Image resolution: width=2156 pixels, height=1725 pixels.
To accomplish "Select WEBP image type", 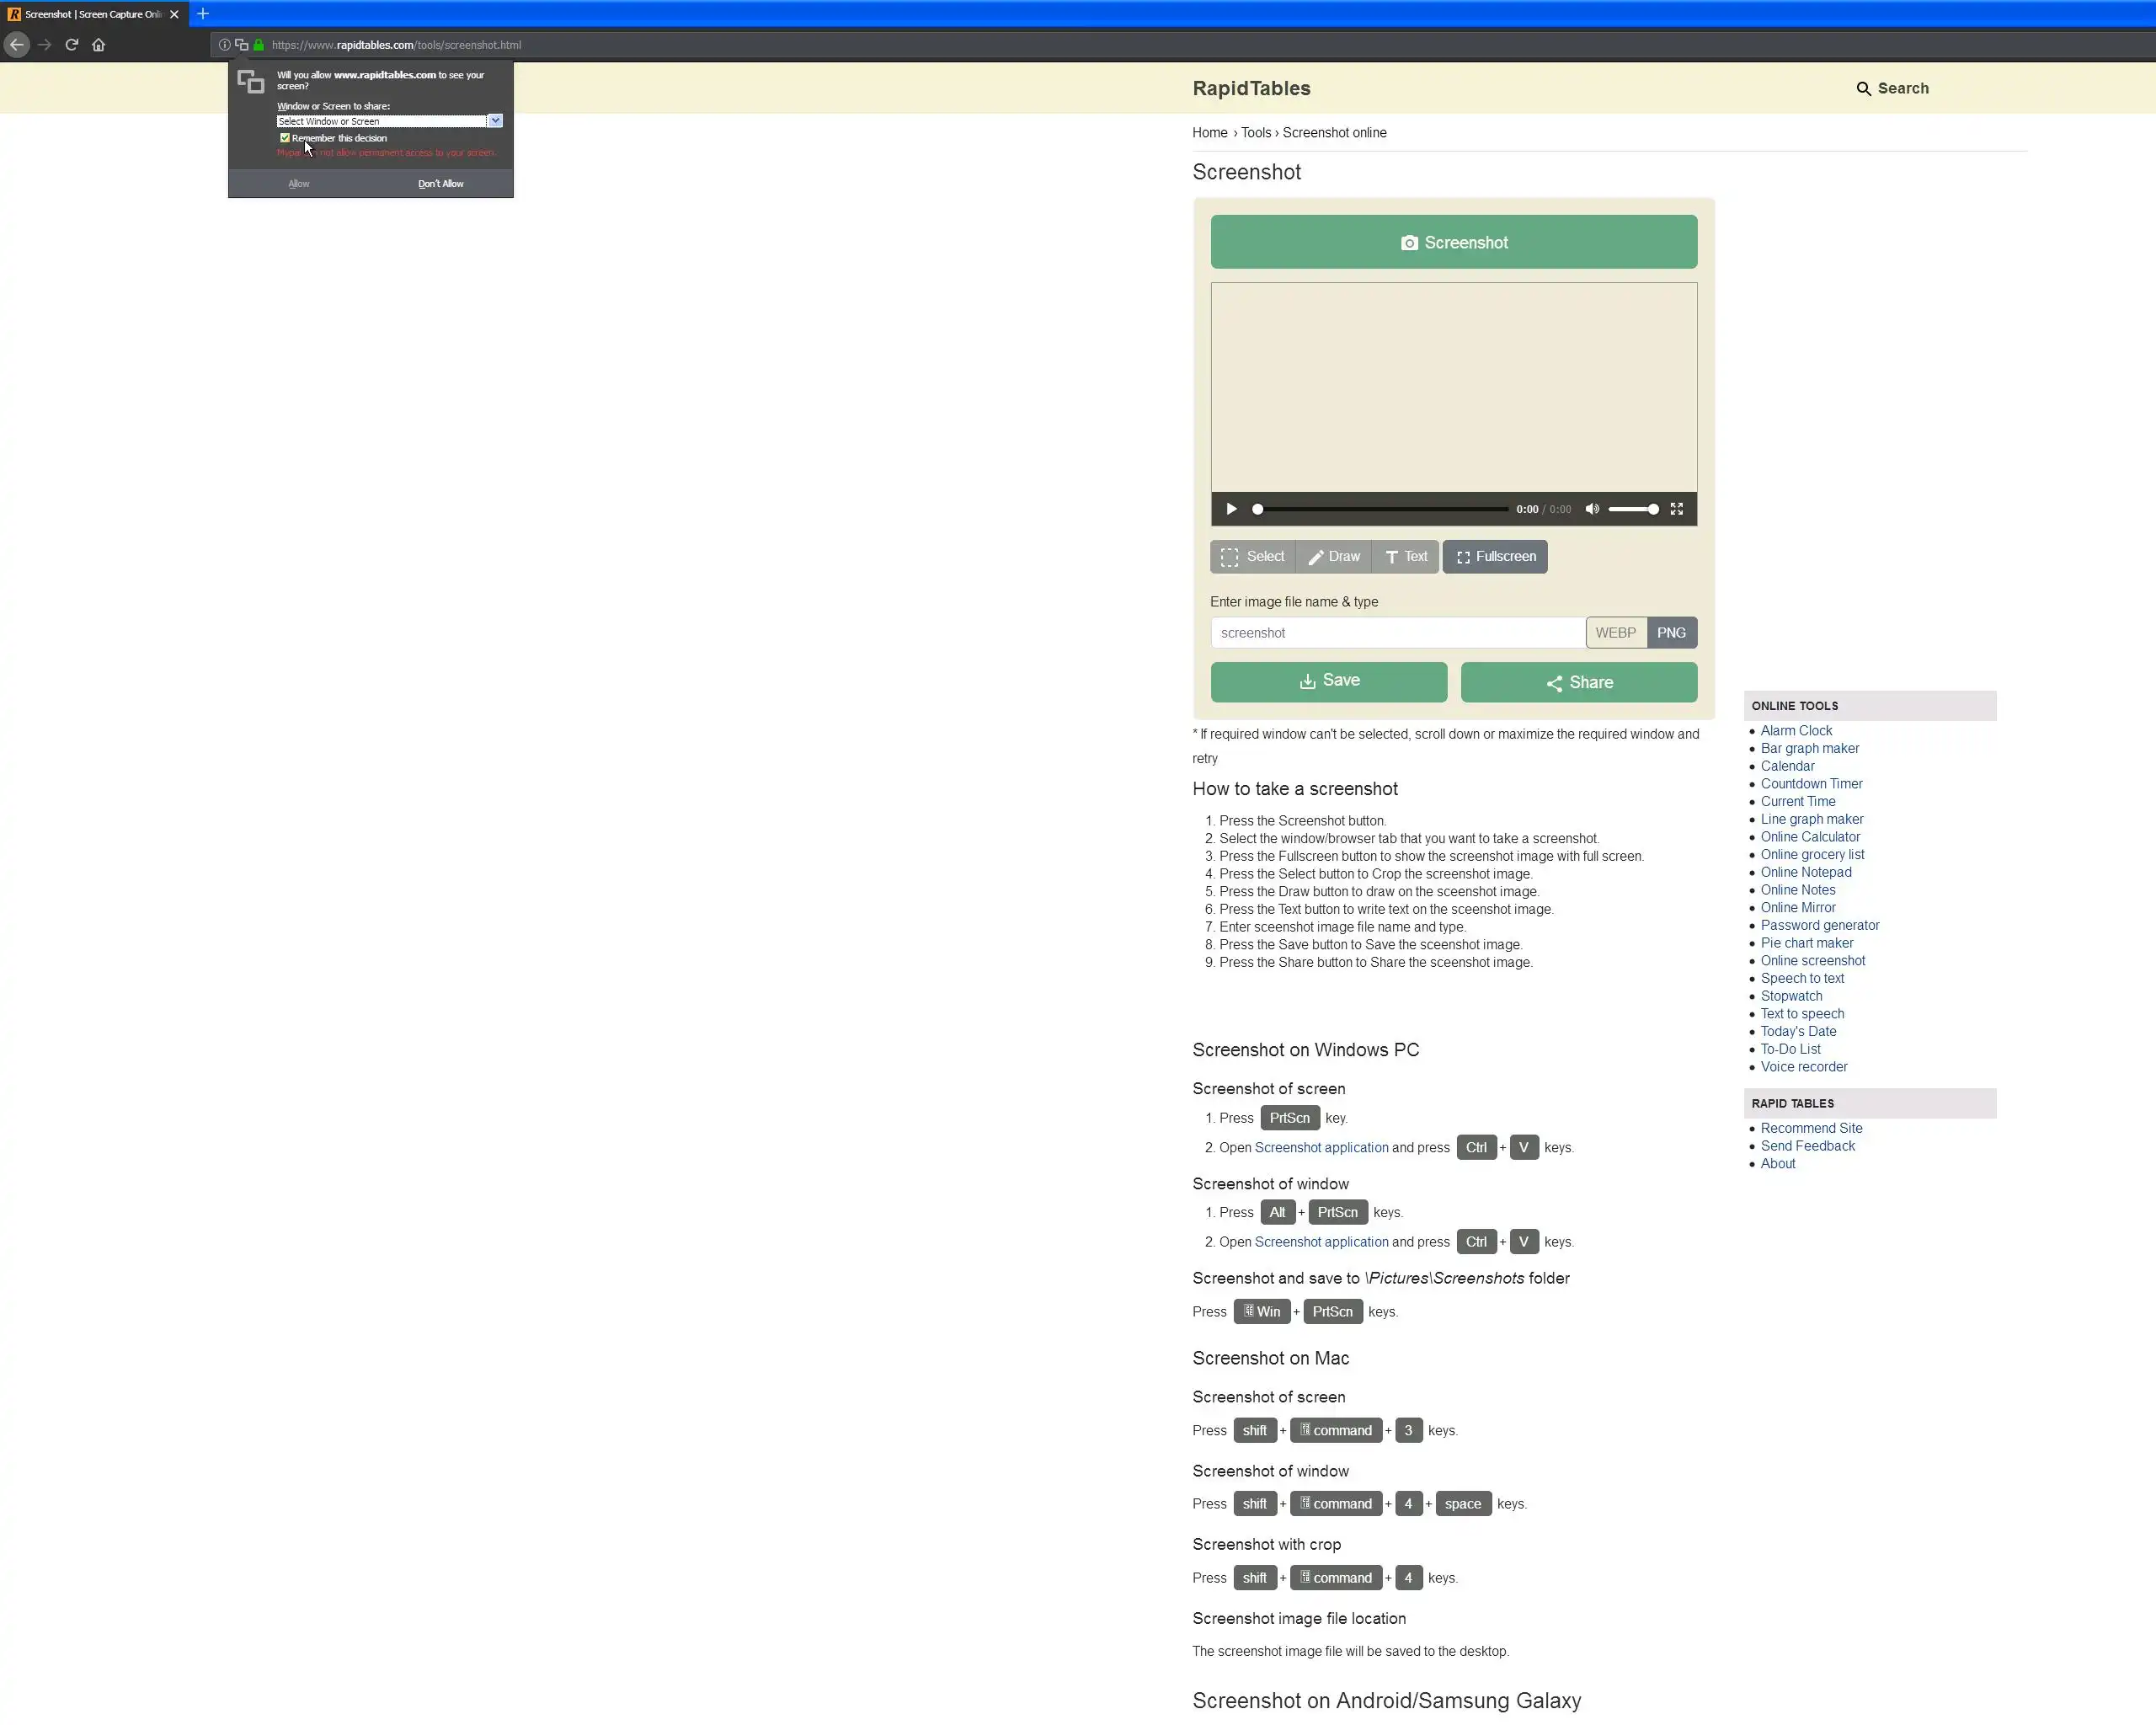I will [1615, 633].
